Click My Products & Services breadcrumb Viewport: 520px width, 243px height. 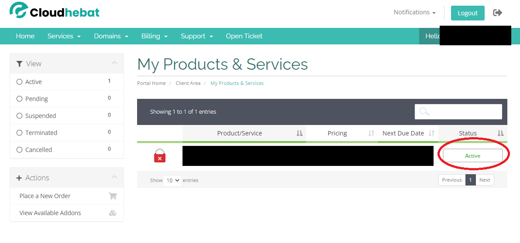[x=237, y=83]
